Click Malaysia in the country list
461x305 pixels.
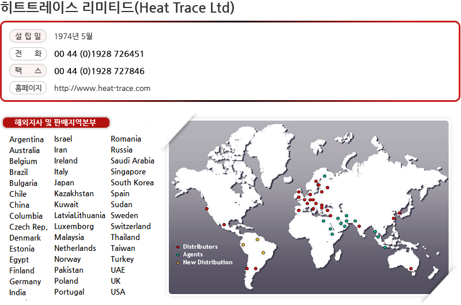pos(69,237)
